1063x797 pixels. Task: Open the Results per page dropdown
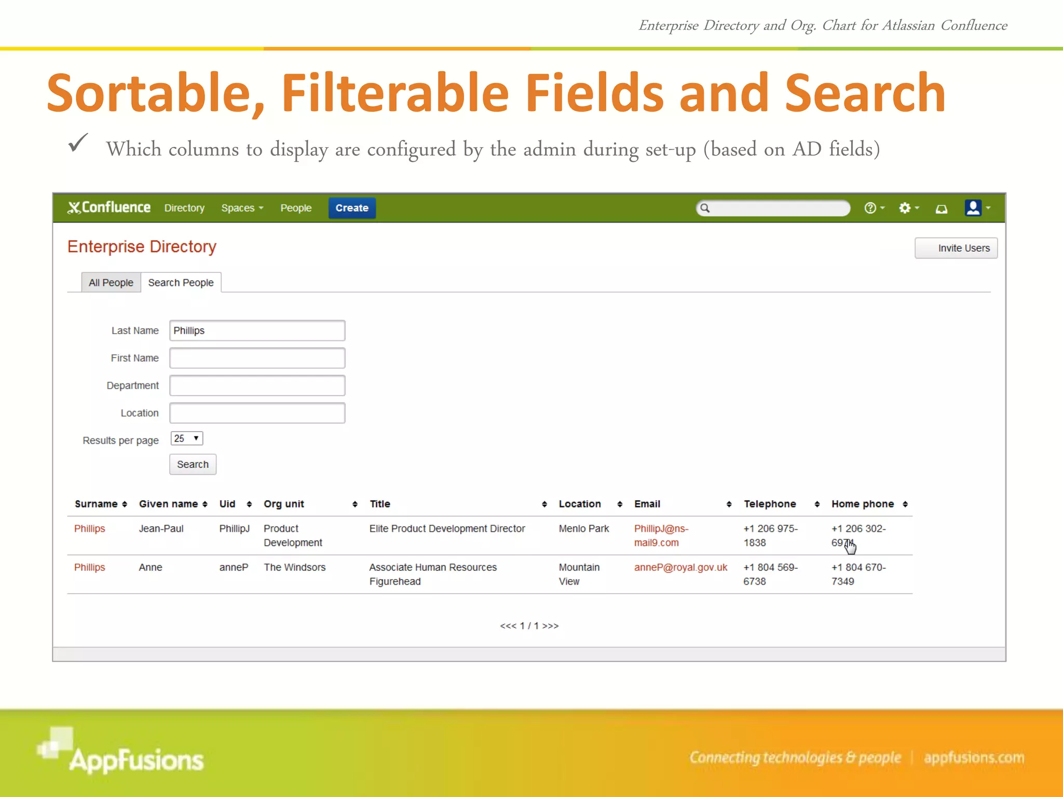186,438
